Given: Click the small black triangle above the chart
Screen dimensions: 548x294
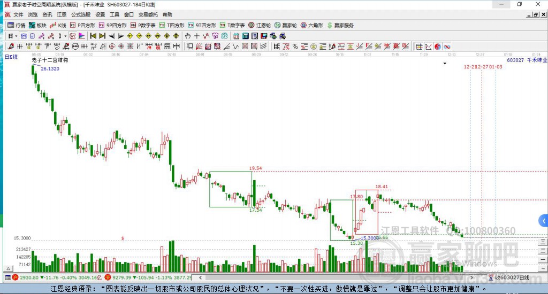Looking at the screenshot, I should (x=445, y=64).
